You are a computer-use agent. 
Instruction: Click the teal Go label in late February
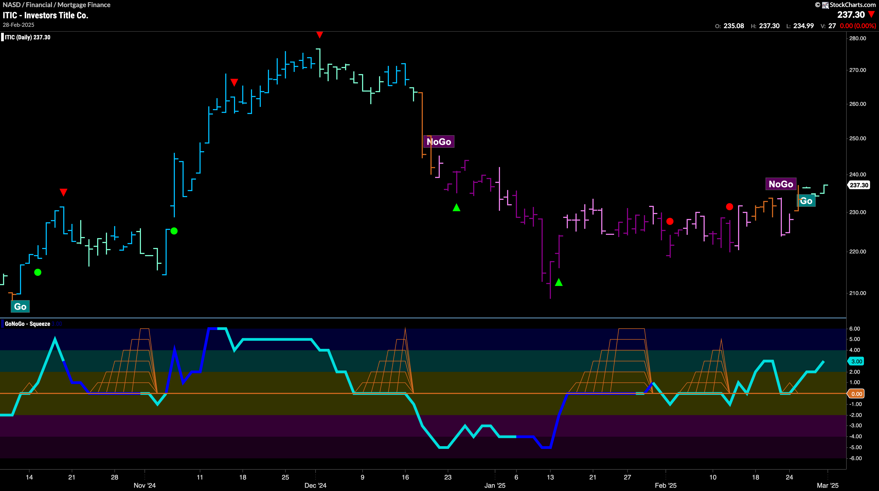pos(806,201)
